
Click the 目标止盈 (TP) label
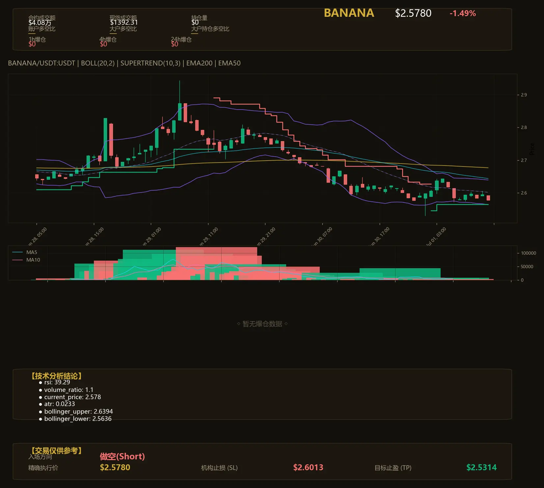coord(393,468)
